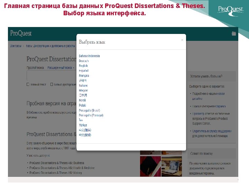The width and height of the screenshot is (249, 187).
Task: Toggle the Полный текст checkbox
Action: click(28, 84)
